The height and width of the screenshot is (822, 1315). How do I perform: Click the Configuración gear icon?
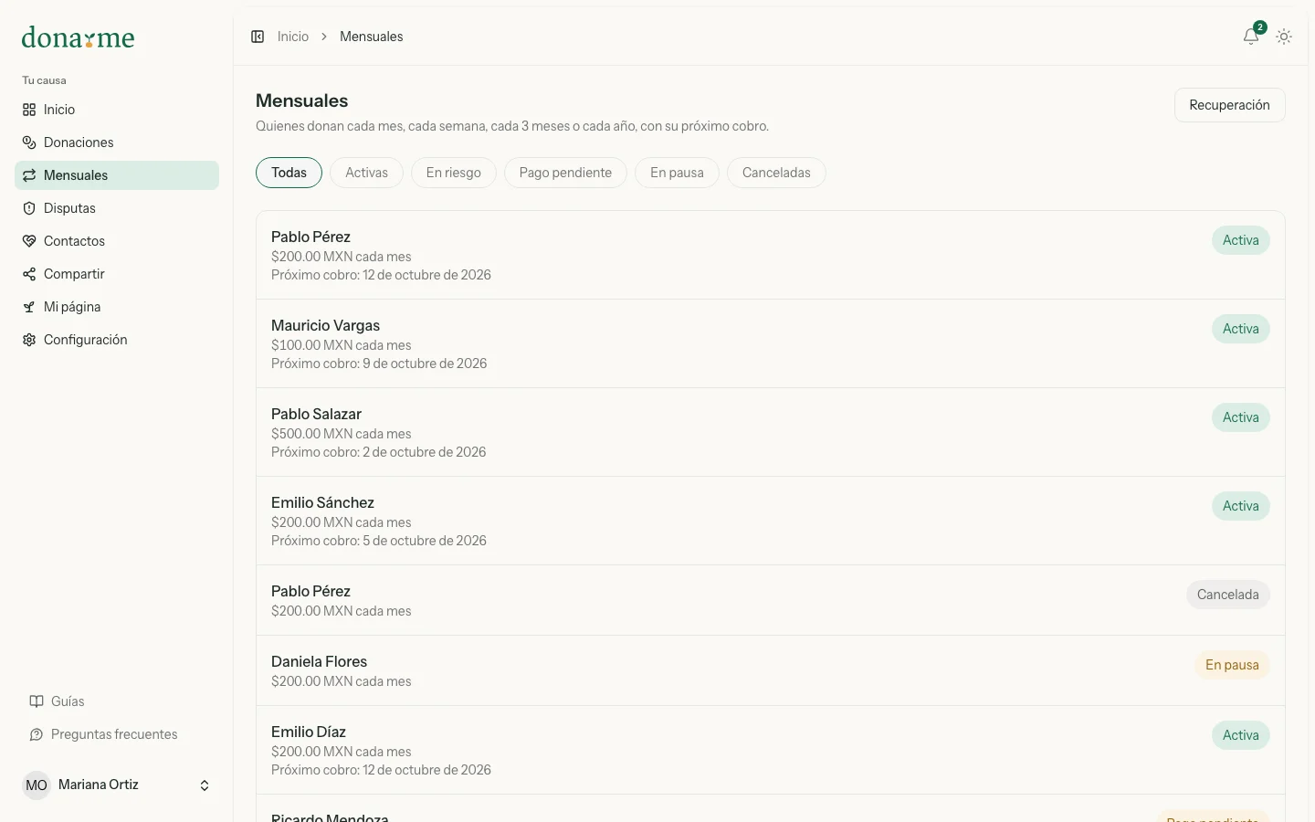coord(29,340)
